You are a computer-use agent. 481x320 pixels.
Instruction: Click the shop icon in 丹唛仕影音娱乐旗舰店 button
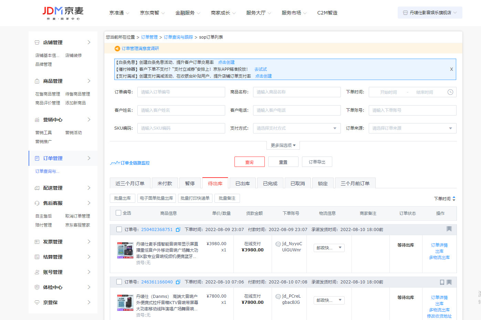(x=405, y=13)
